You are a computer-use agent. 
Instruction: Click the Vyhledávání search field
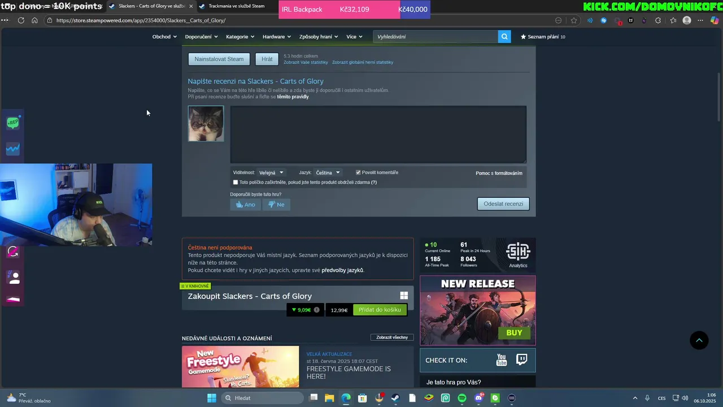coord(435,37)
